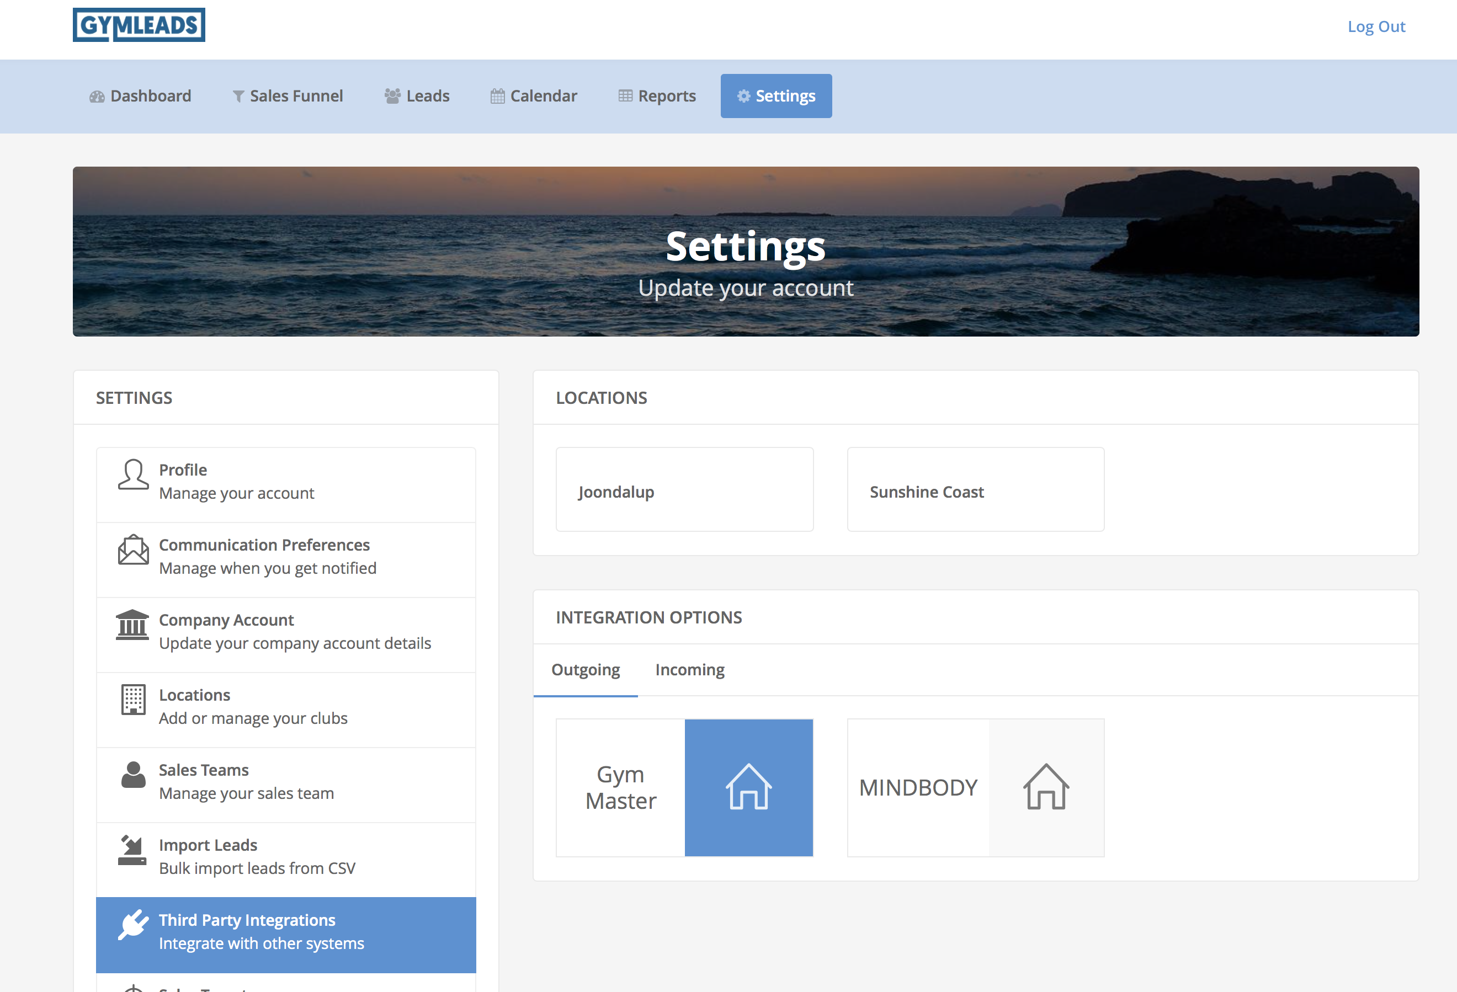Click the Locations office building icon

click(x=133, y=700)
